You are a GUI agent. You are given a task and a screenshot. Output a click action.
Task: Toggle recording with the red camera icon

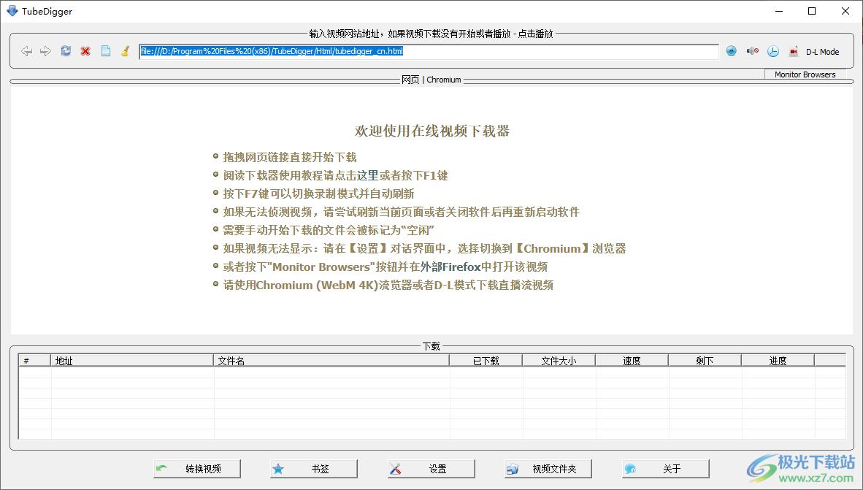(794, 51)
